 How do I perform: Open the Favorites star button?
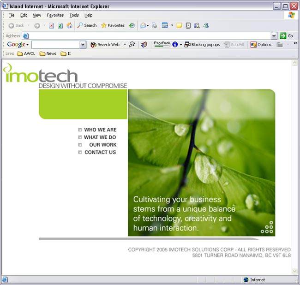pyautogui.click(x=113, y=25)
